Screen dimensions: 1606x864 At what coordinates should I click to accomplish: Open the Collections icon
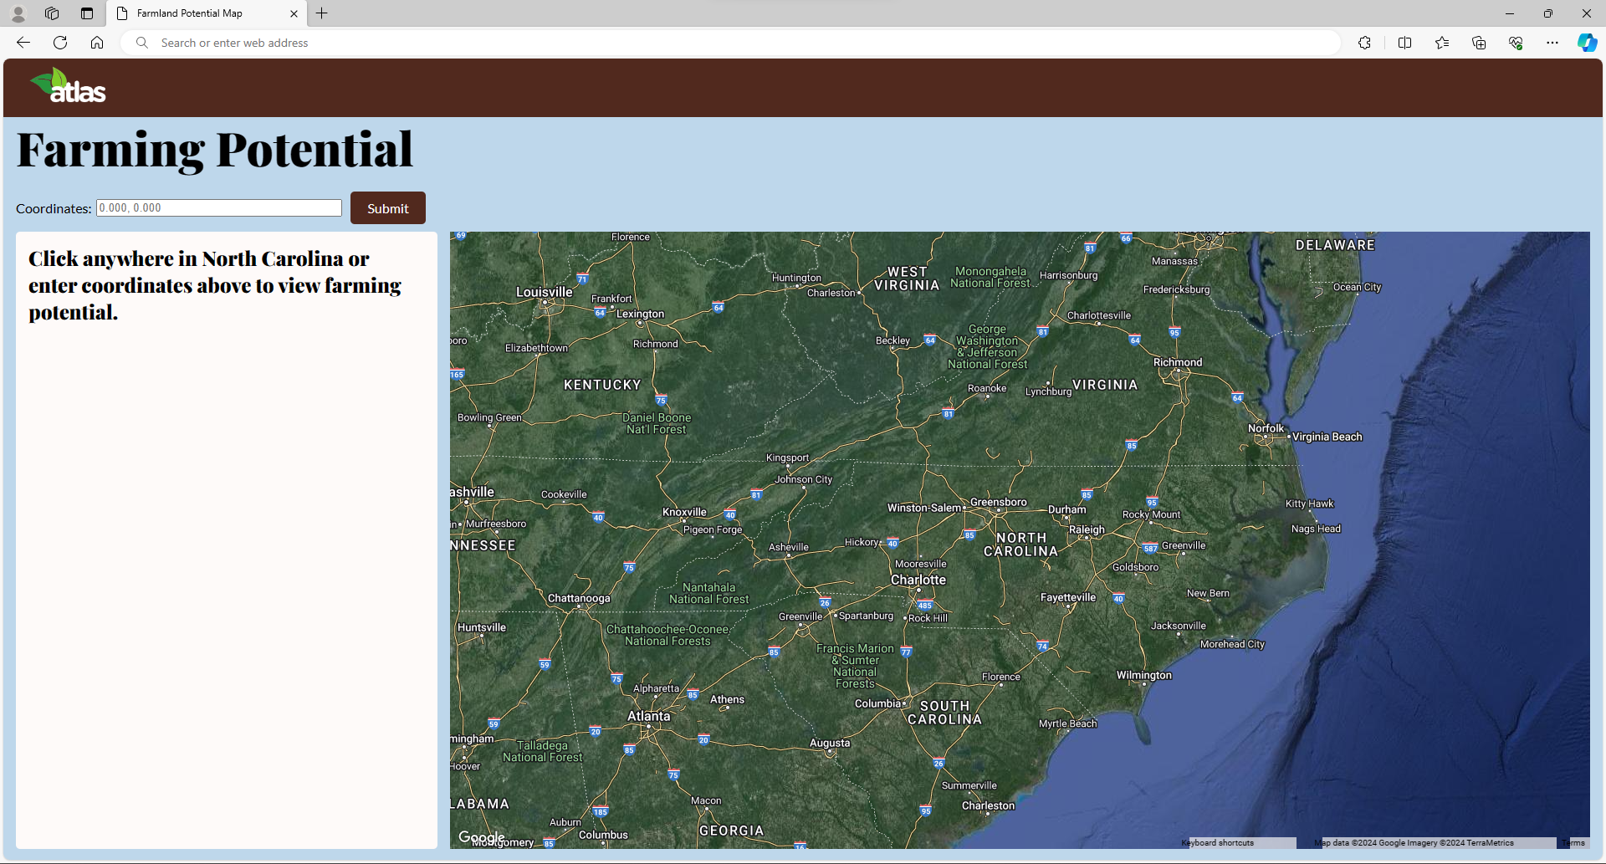coord(1479,43)
